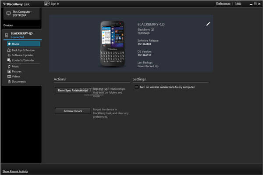Open the Home section

(24, 44)
